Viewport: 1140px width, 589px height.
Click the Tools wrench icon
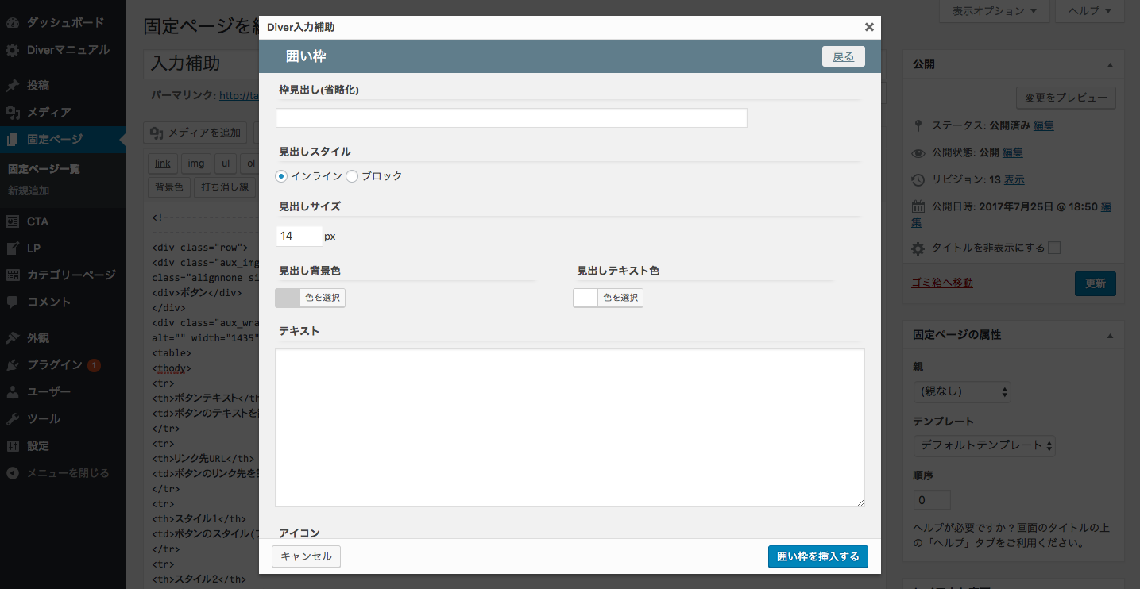[13, 419]
